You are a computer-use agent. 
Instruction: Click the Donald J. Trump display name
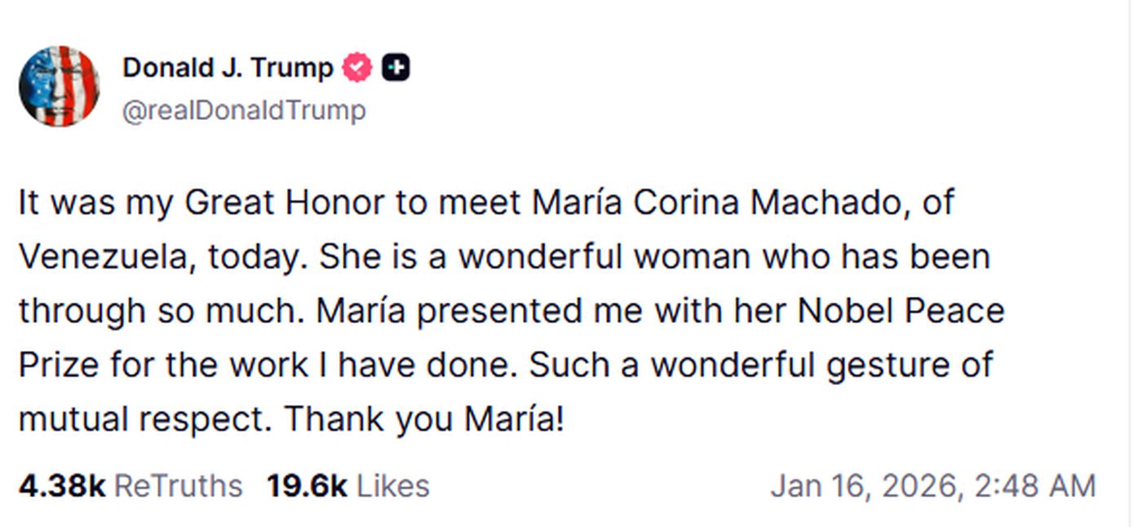[x=228, y=68]
